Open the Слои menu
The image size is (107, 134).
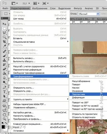coord(53,8)
